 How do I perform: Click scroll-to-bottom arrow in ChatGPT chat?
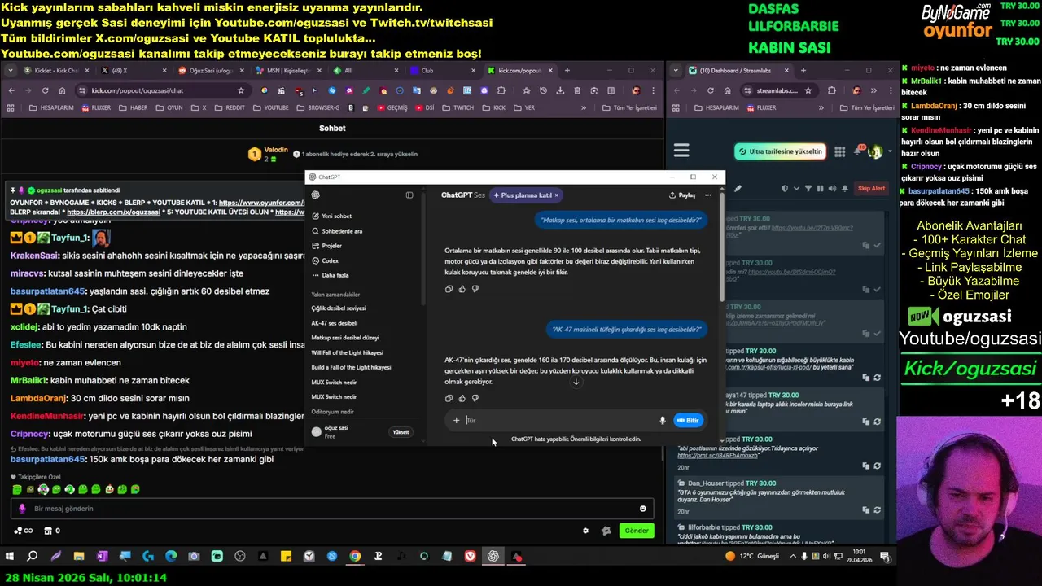tap(576, 382)
